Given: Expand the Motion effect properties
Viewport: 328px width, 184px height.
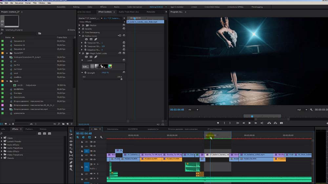Looking at the screenshot, I should (79, 25).
